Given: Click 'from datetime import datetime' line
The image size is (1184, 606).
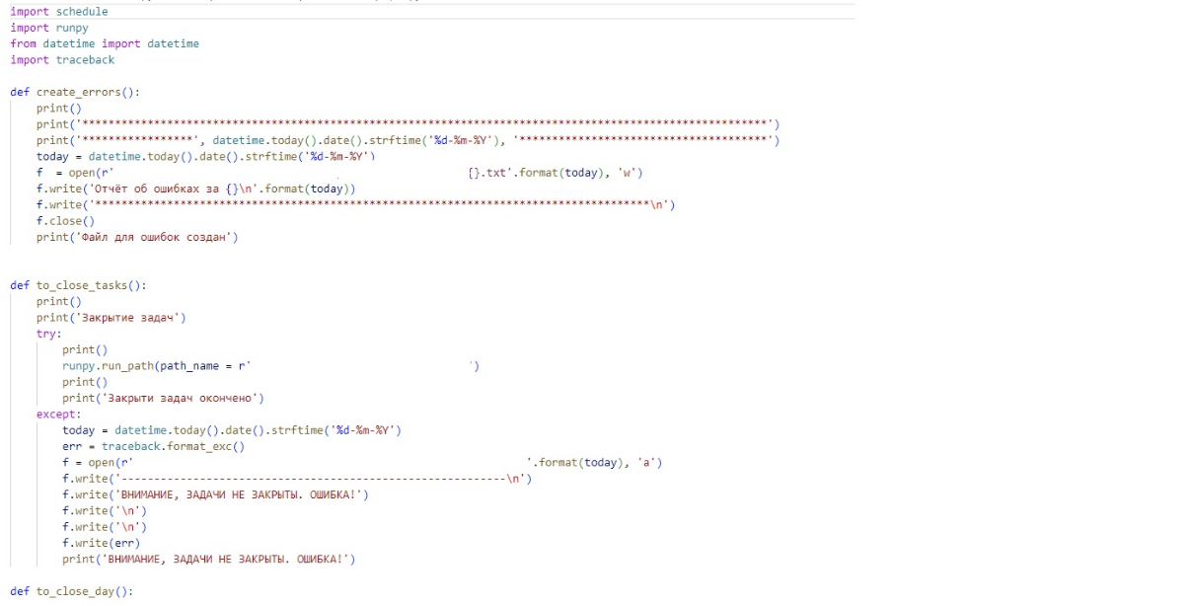Looking at the screenshot, I should click(x=105, y=43).
